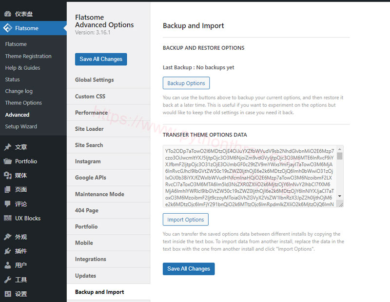This screenshot has width=390, height=302.
Task: Click the plugin icon beside 插件
Action: tap(8, 251)
